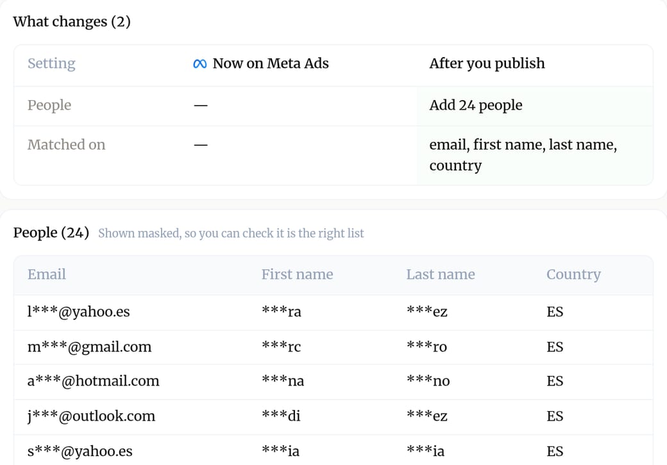The height and width of the screenshot is (465, 667).
Task: Select the m***@gmail.com email cell
Action: tap(89, 347)
